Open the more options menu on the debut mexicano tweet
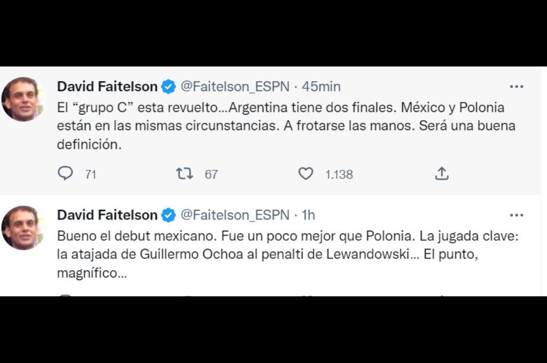Viewport: 547px width, 363px height. (x=517, y=215)
